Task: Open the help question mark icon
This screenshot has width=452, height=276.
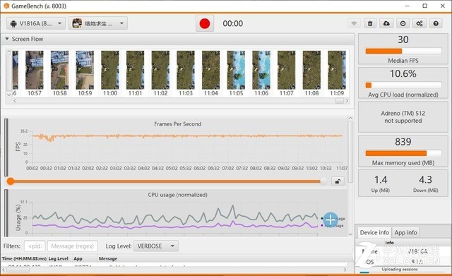Action: pyautogui.click(x=436, y=23)
